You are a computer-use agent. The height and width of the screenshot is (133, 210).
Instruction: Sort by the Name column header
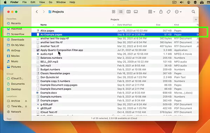[x=43, y=25]
